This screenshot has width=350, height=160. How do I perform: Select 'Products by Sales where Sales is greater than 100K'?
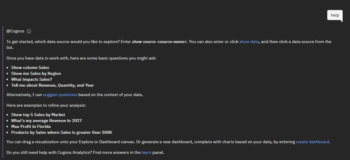(62, 133)
